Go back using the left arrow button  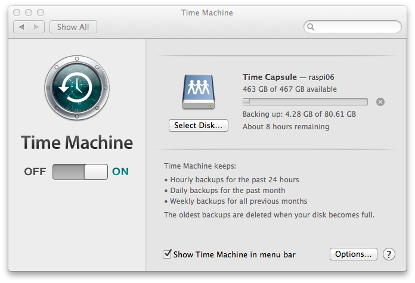click(21, 27)
